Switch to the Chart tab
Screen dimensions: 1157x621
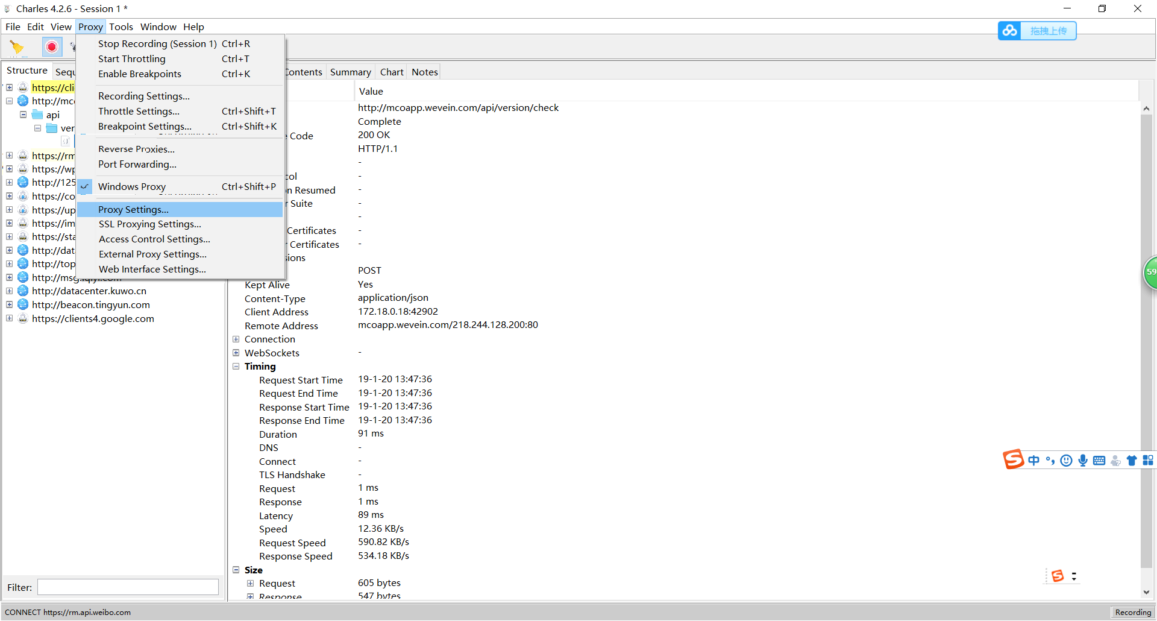(x=392, y=72)
